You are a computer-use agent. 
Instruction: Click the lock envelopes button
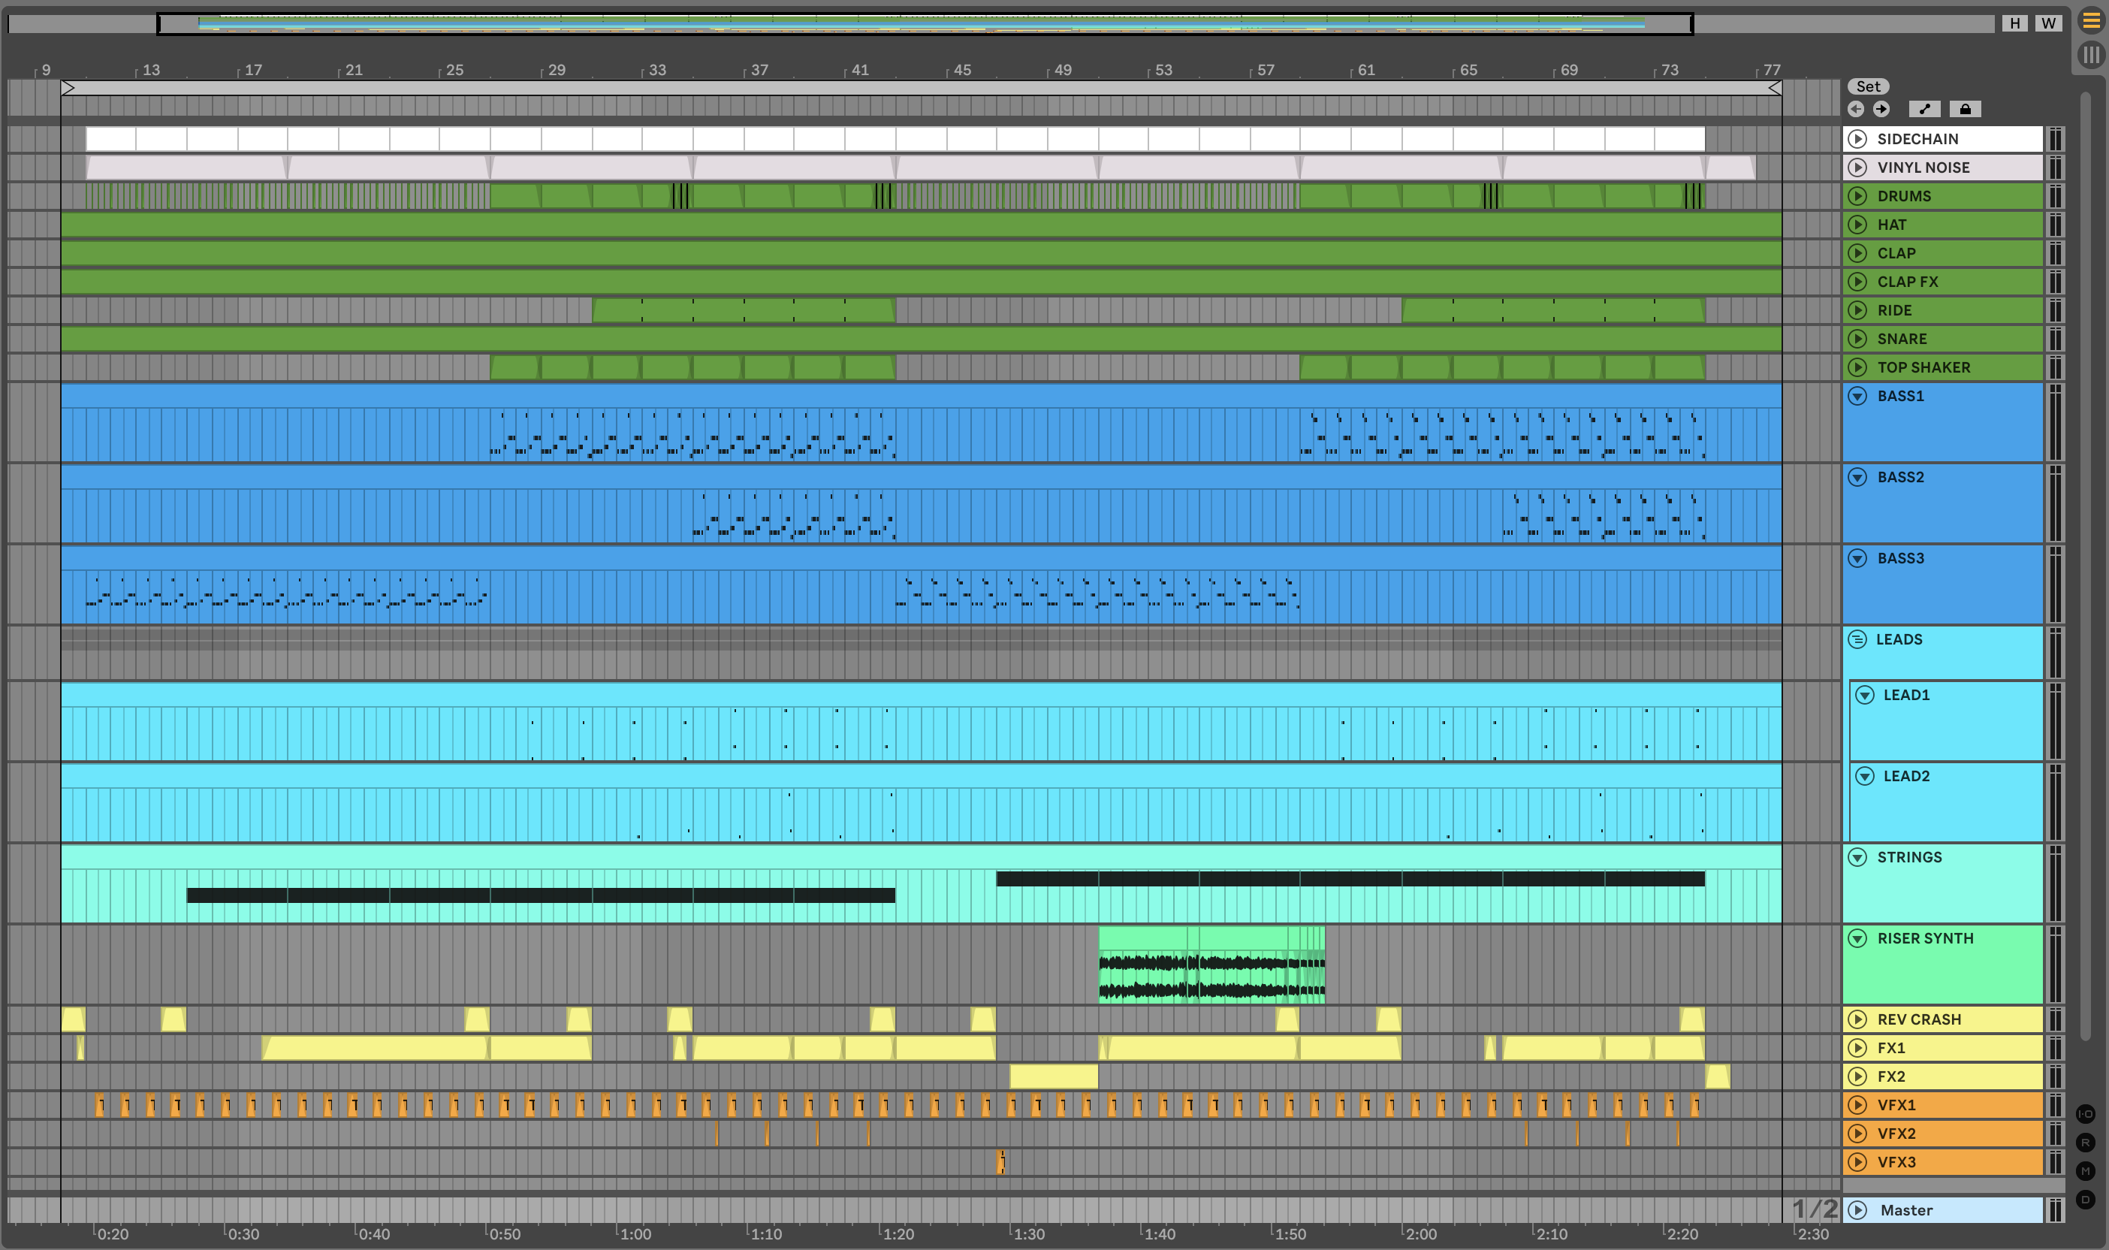(x=1965, y=110)
